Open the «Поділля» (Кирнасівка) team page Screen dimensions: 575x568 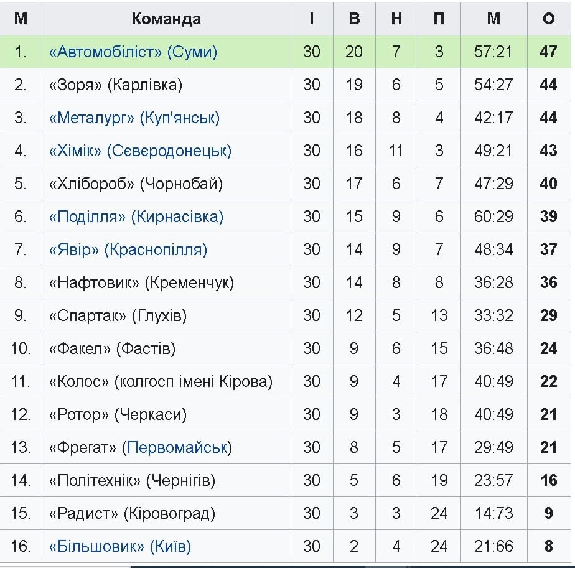136,216
